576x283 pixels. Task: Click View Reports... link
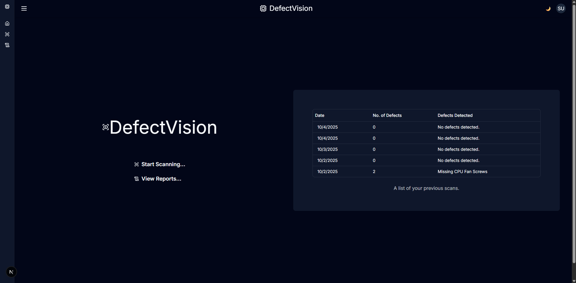(158, 179)
